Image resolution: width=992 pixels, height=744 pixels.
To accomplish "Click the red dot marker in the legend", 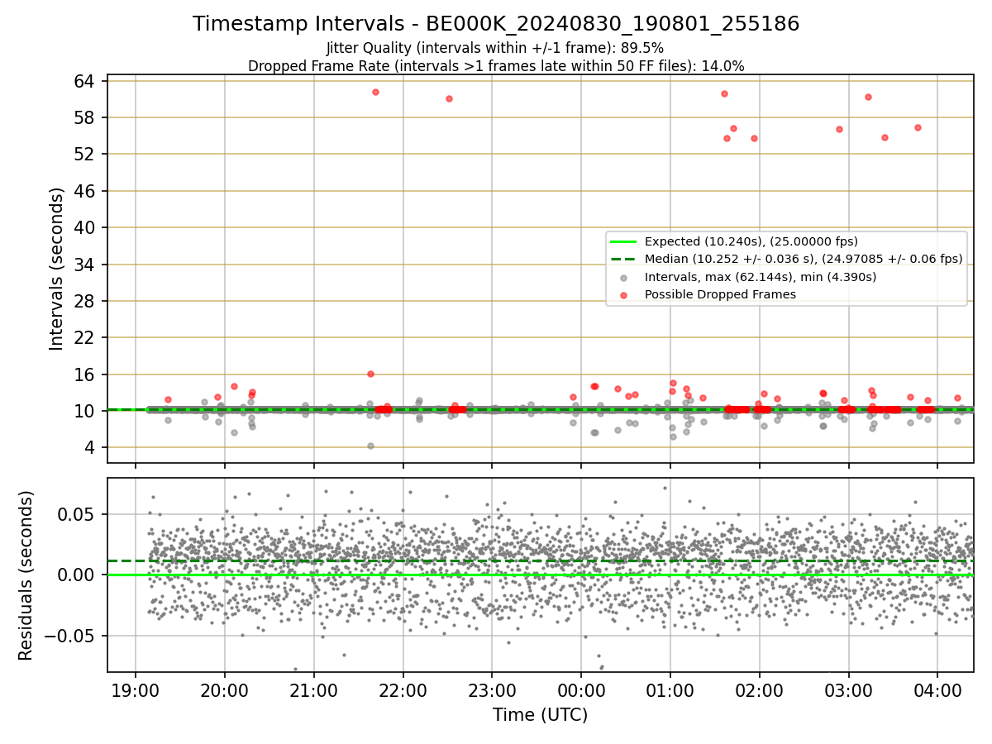I will click(624, 294).
